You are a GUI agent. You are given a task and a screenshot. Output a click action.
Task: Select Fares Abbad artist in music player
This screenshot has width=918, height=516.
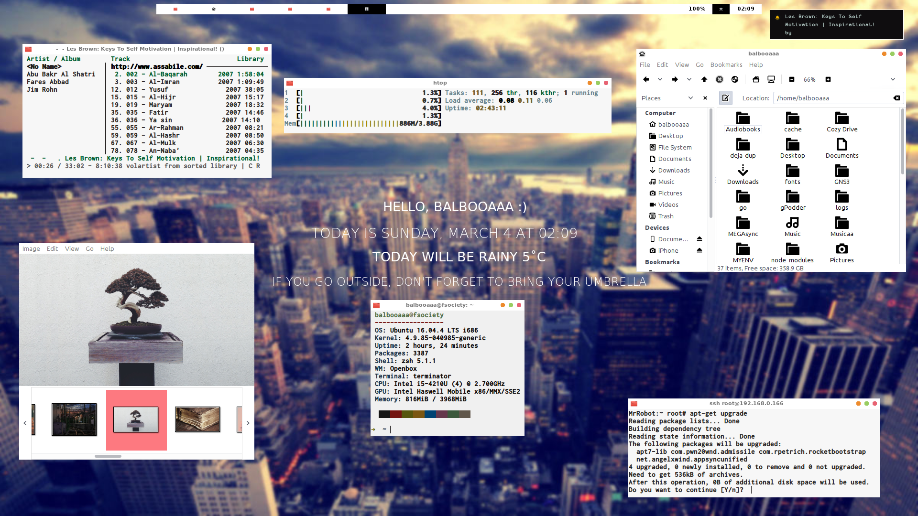[x=48, y=82]
